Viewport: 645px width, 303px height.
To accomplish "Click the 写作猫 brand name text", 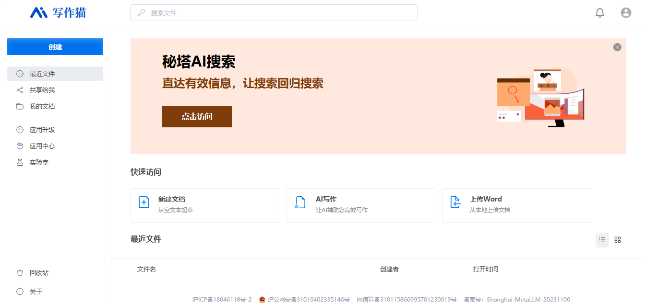I will click(69, 13).
